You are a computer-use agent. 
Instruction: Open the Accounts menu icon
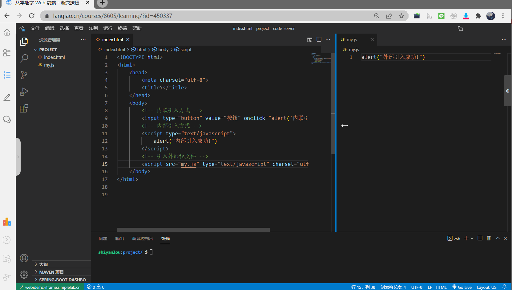pyautogui.click(x=24, y=258)
